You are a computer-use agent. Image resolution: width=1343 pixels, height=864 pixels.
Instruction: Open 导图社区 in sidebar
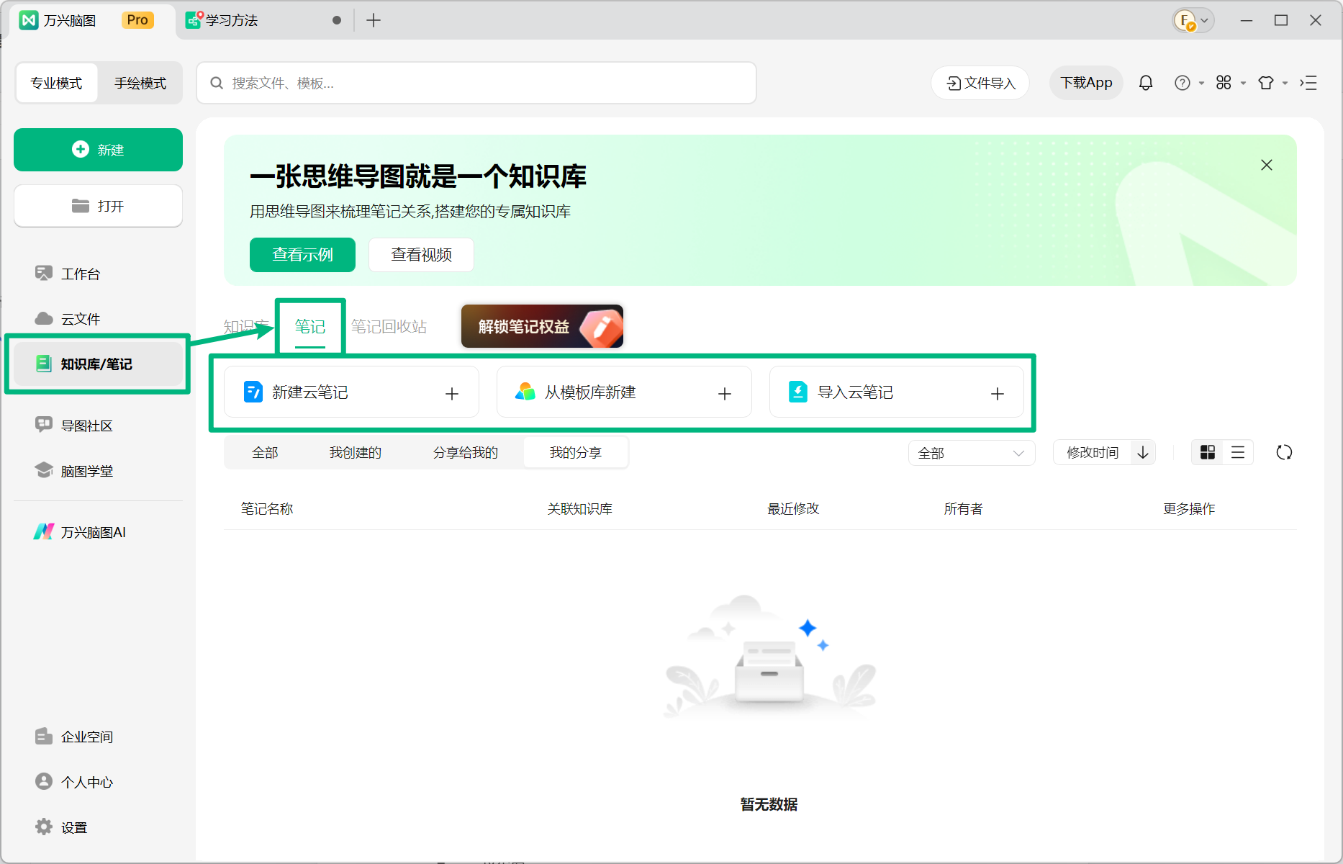click(x=98, y=426)
